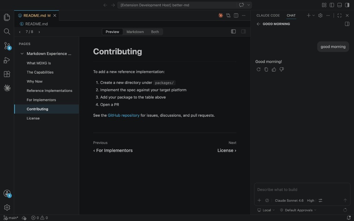
Task: Switch to Both view mode
Action: 155,32
